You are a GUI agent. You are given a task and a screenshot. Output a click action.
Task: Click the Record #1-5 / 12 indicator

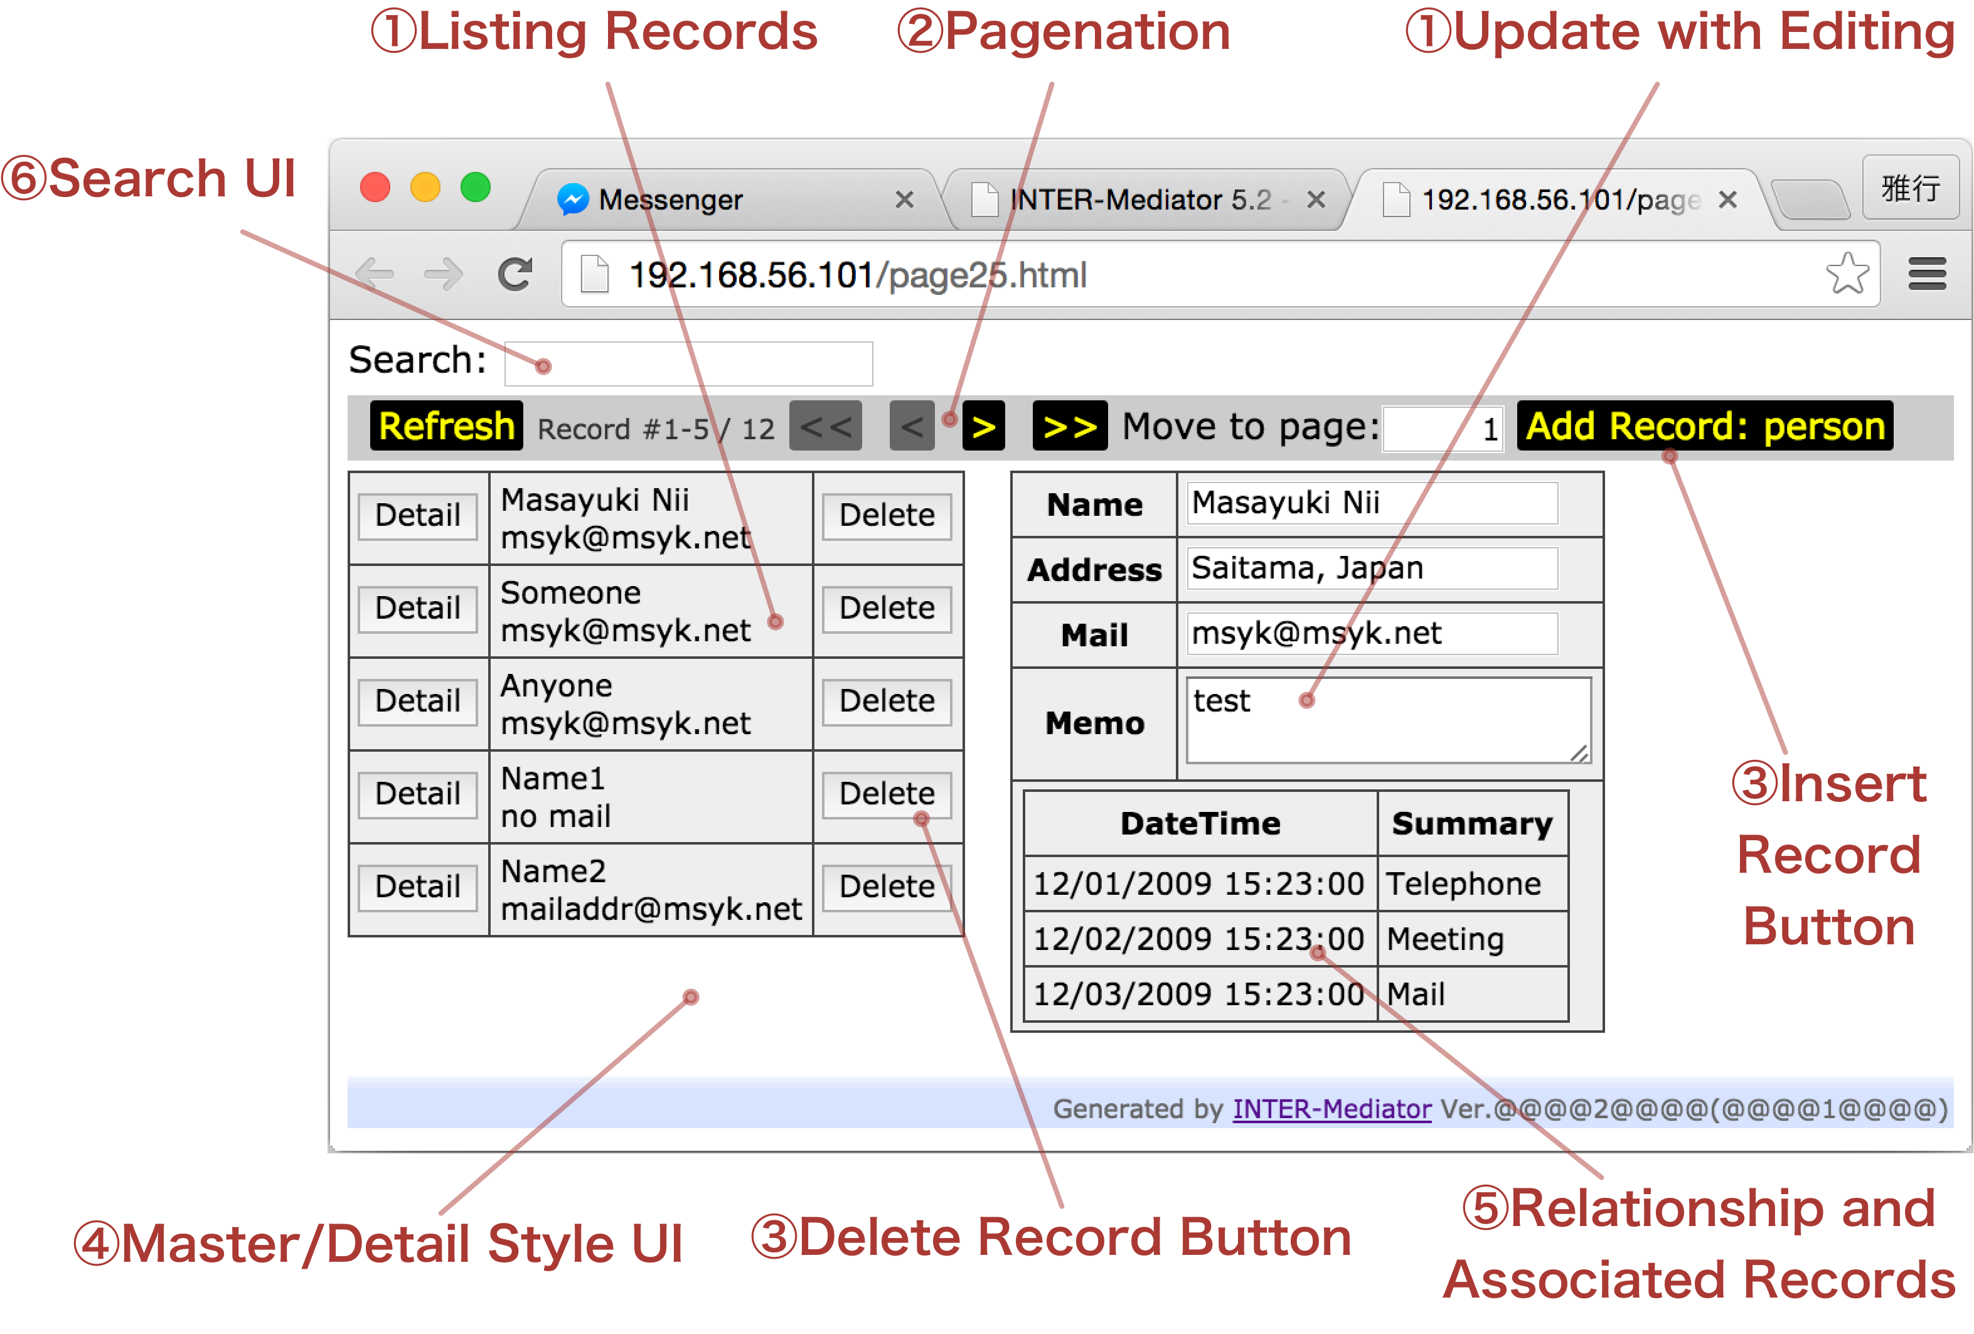pos(656,429)
